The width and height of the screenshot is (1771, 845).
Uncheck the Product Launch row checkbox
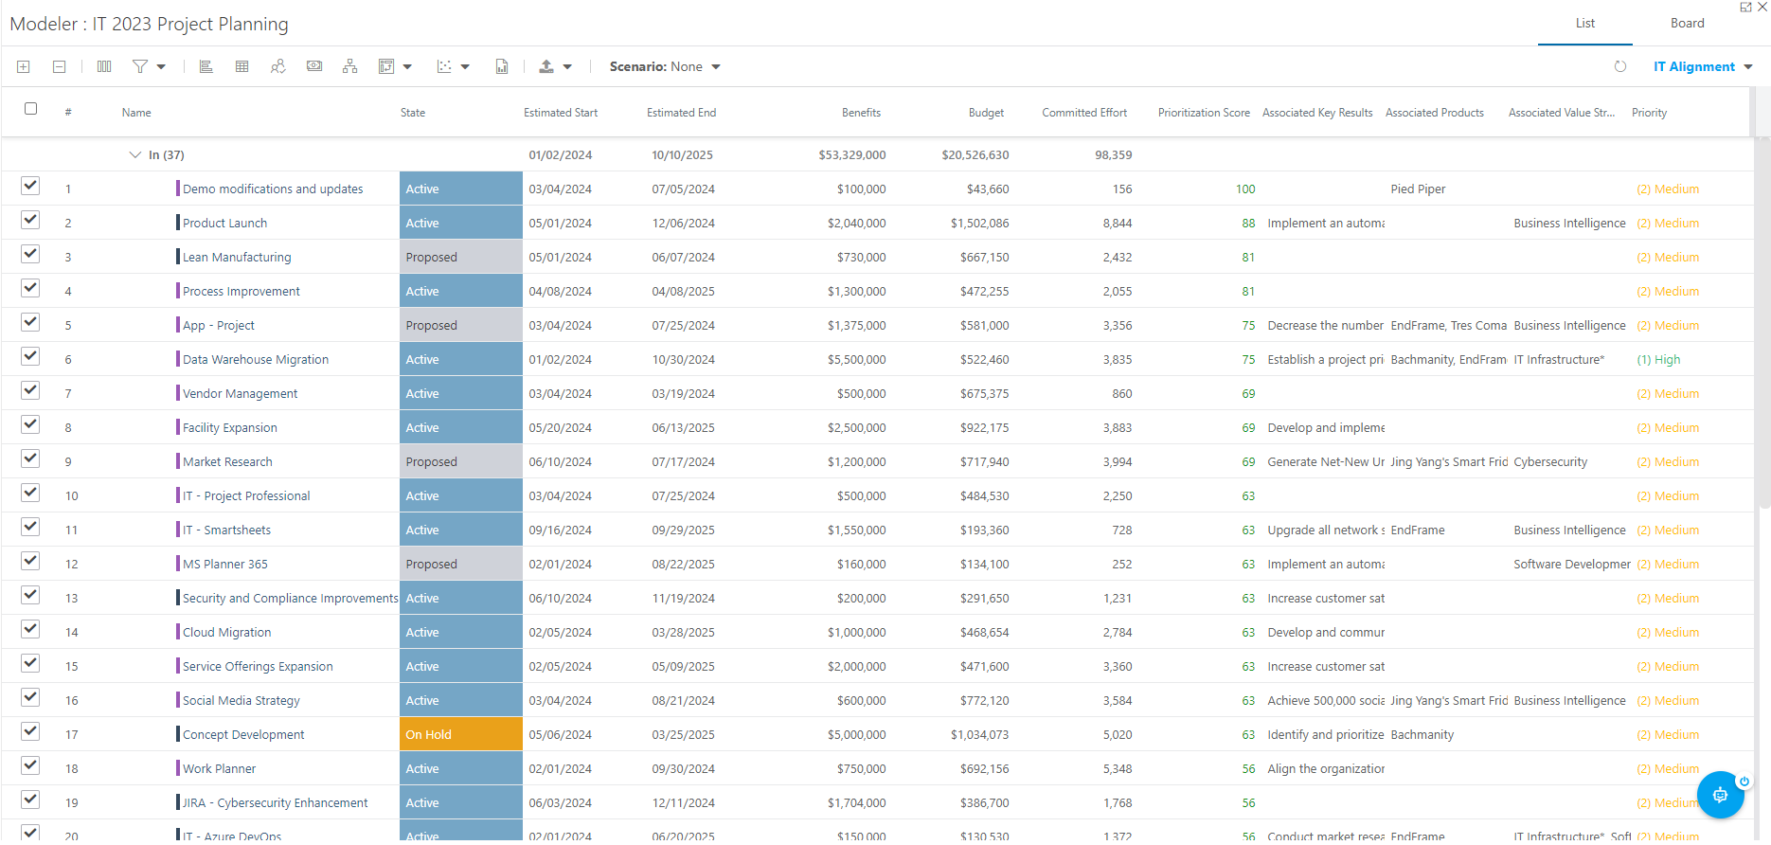click(x=30, y=220)
